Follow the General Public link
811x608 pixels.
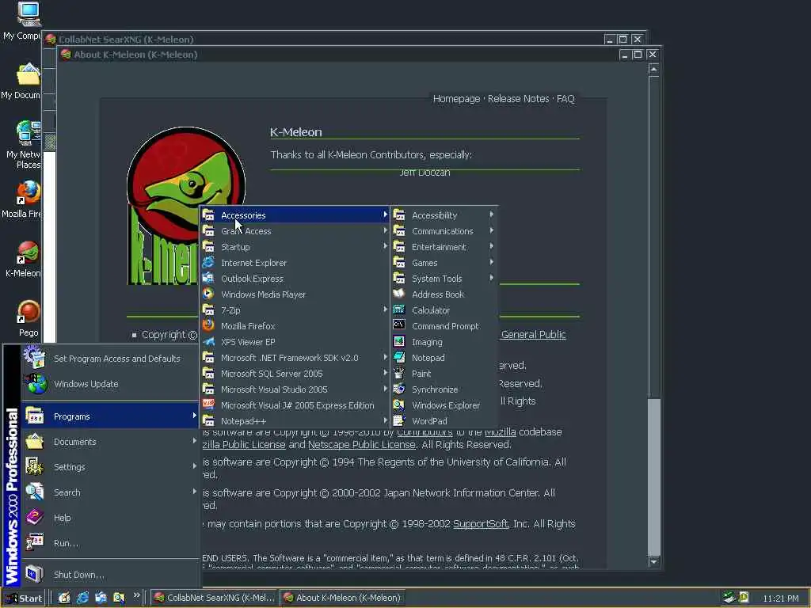click(x=533, y=335)
